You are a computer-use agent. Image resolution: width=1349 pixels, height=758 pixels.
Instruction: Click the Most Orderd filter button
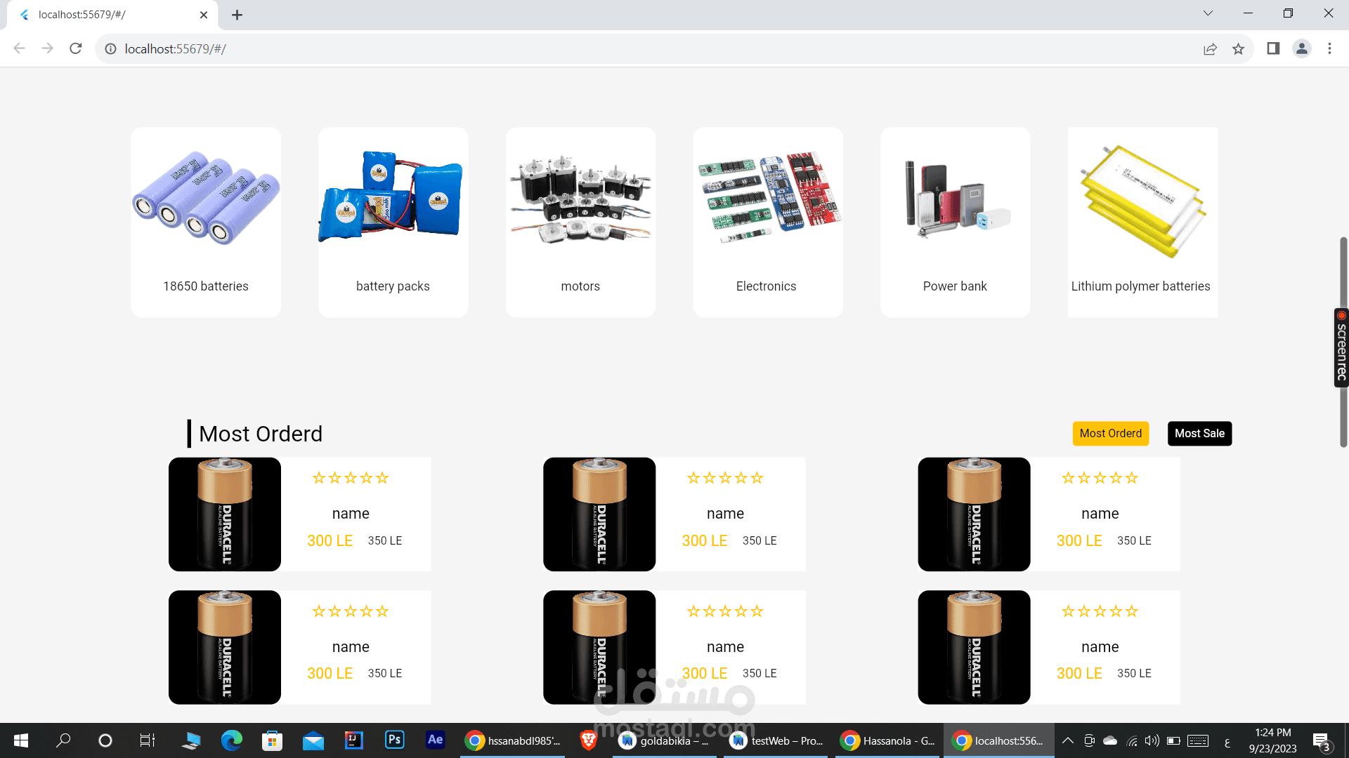point(1110,433)
